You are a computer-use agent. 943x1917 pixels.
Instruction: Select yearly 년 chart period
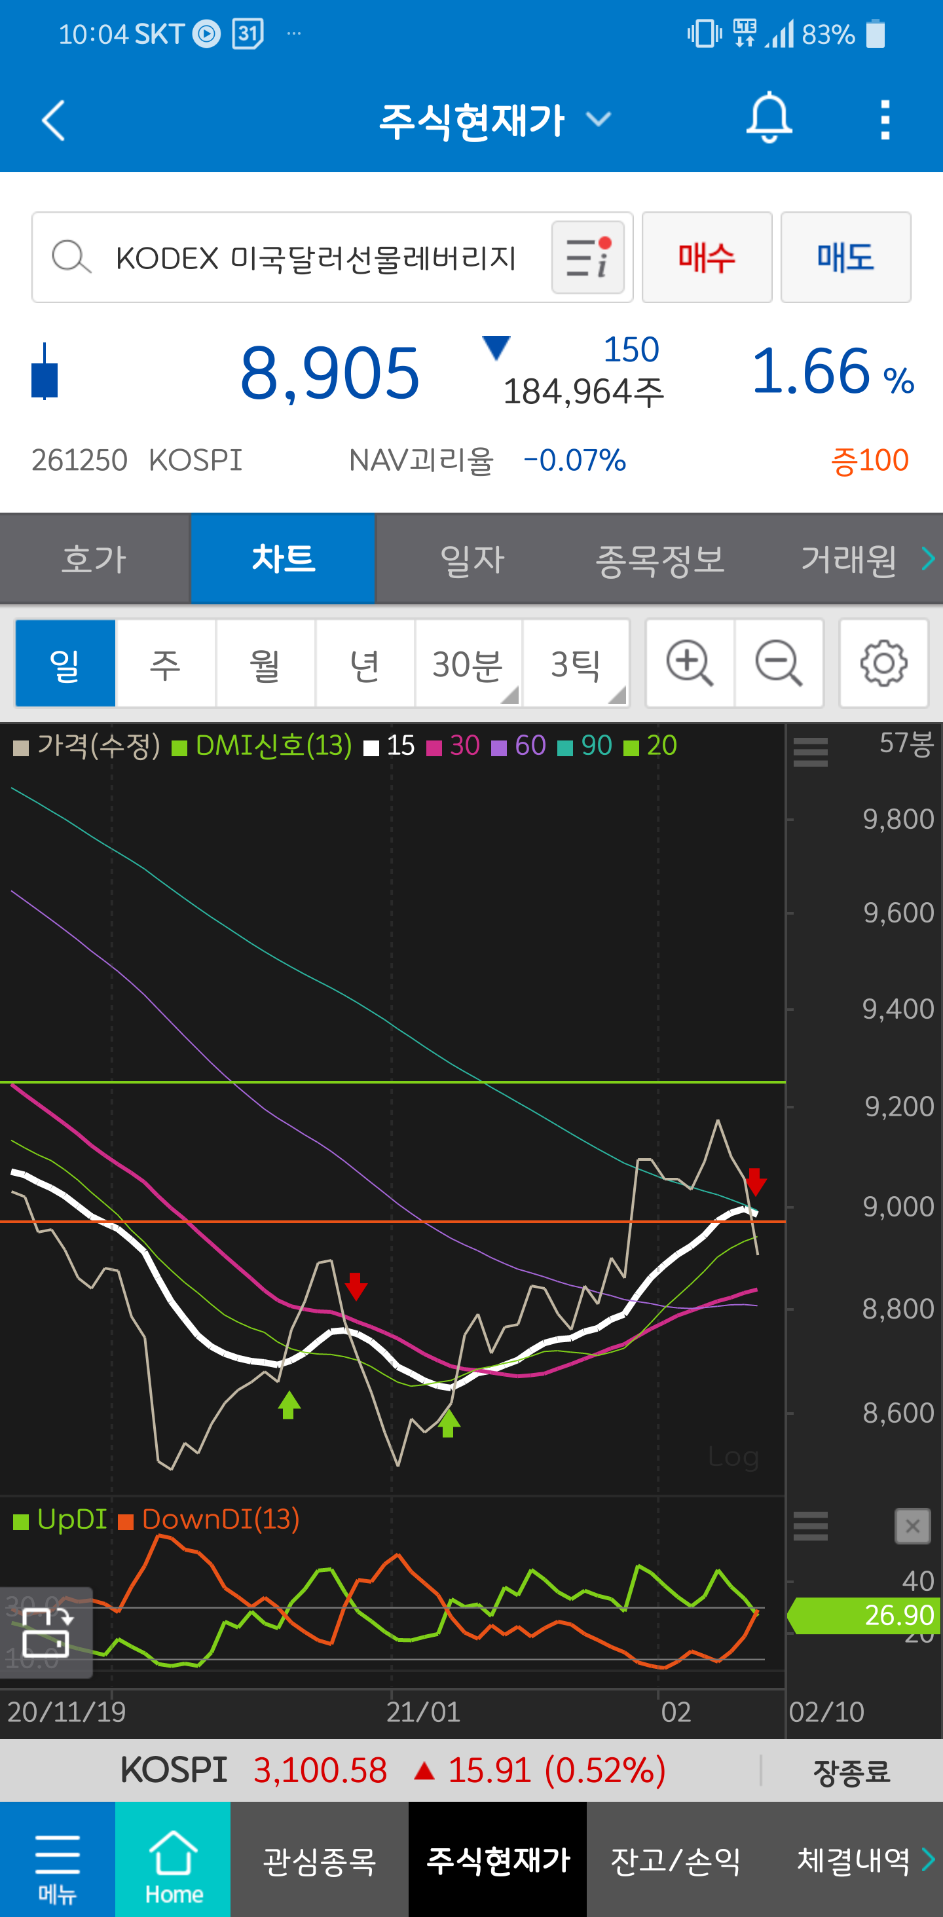click(x=365, y=663)
